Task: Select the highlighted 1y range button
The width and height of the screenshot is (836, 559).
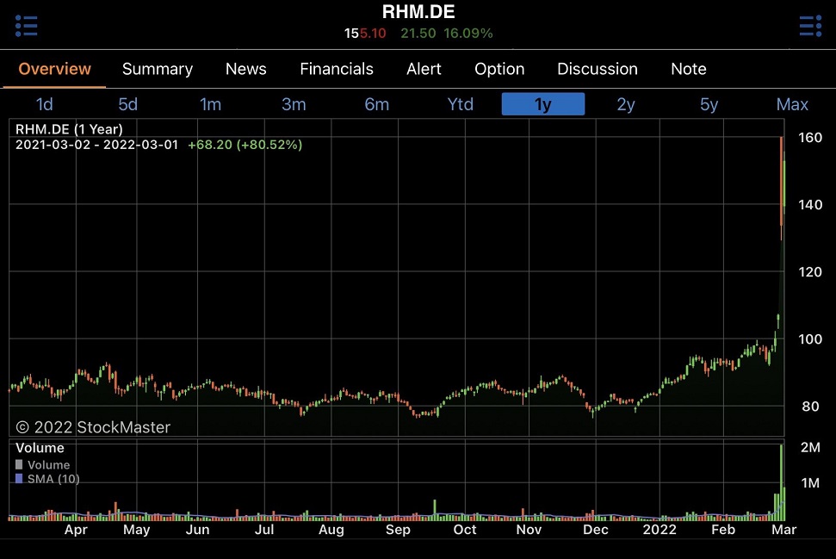Action: coord(542,104)
